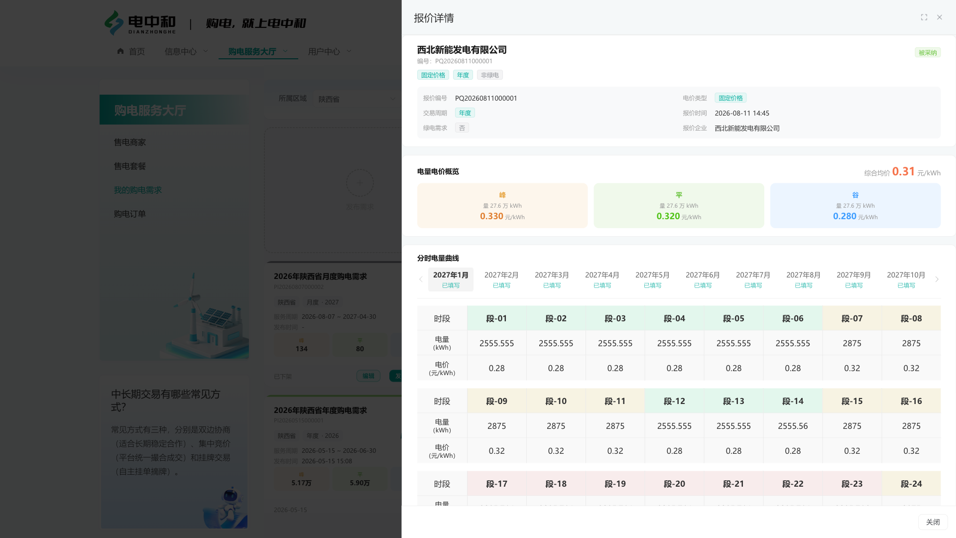Click the 段-12 column header
Screen dimensions: 956x538
pyautogui.click(x=674, y=401)
